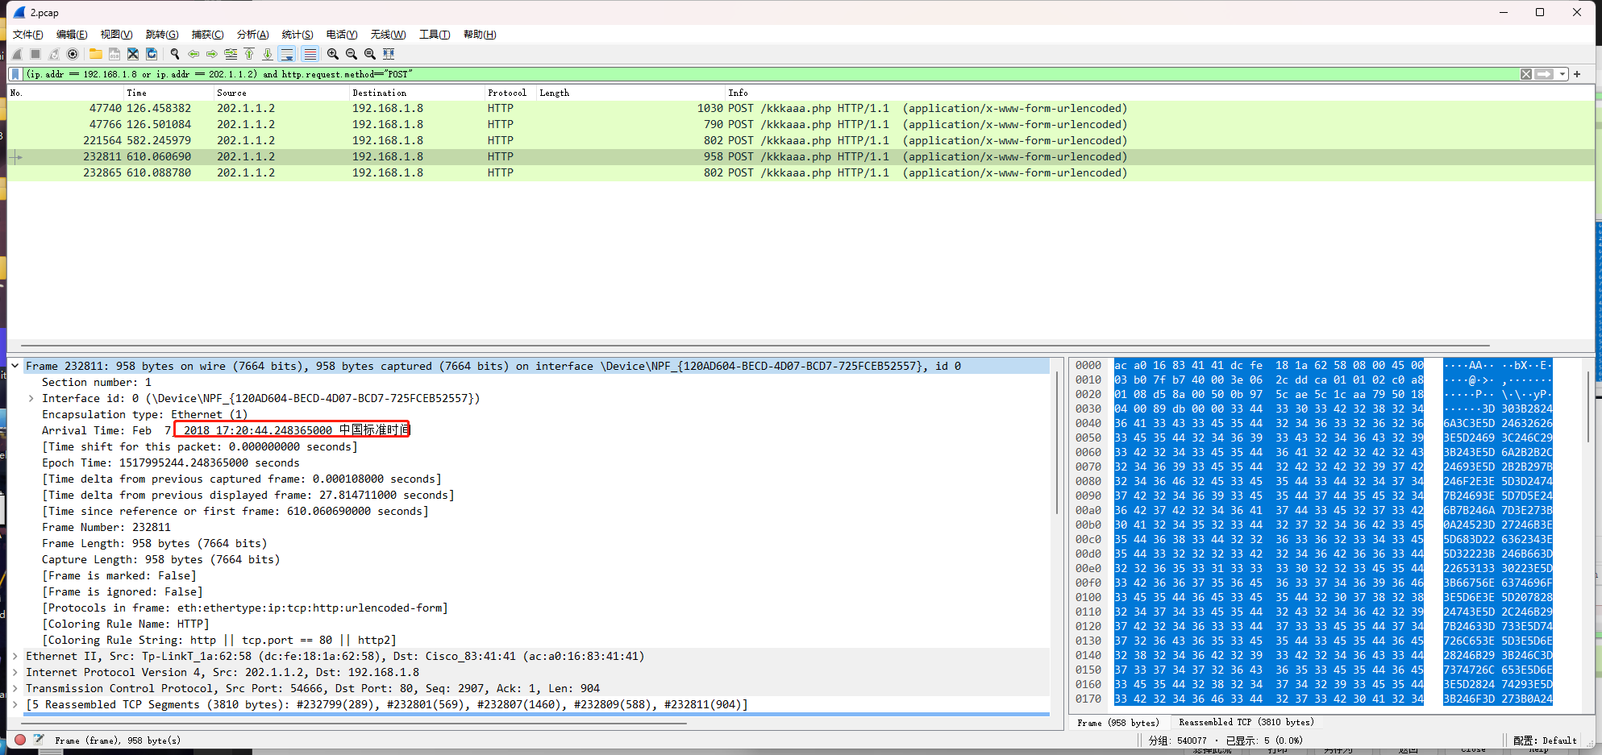Open the 捕获(C) menu

[207, 35]
